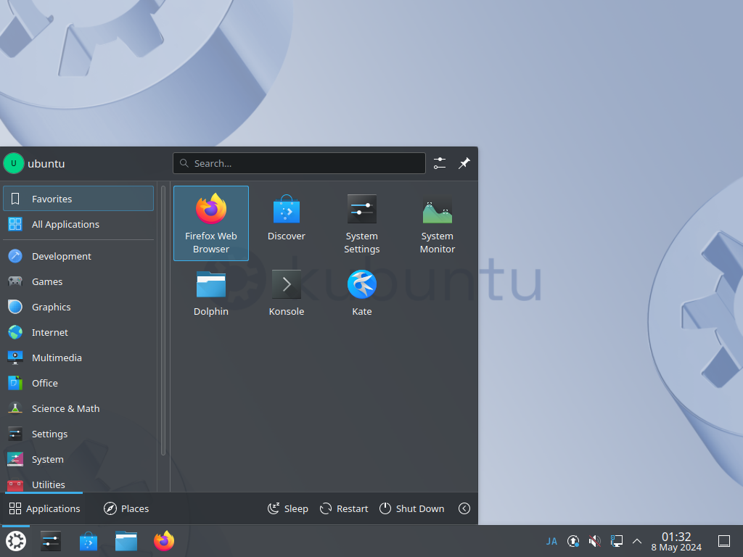Image resolution: width=743 pixels, height=557 pixels.
Task: Browse the Internet category
Action: point(78,332)
